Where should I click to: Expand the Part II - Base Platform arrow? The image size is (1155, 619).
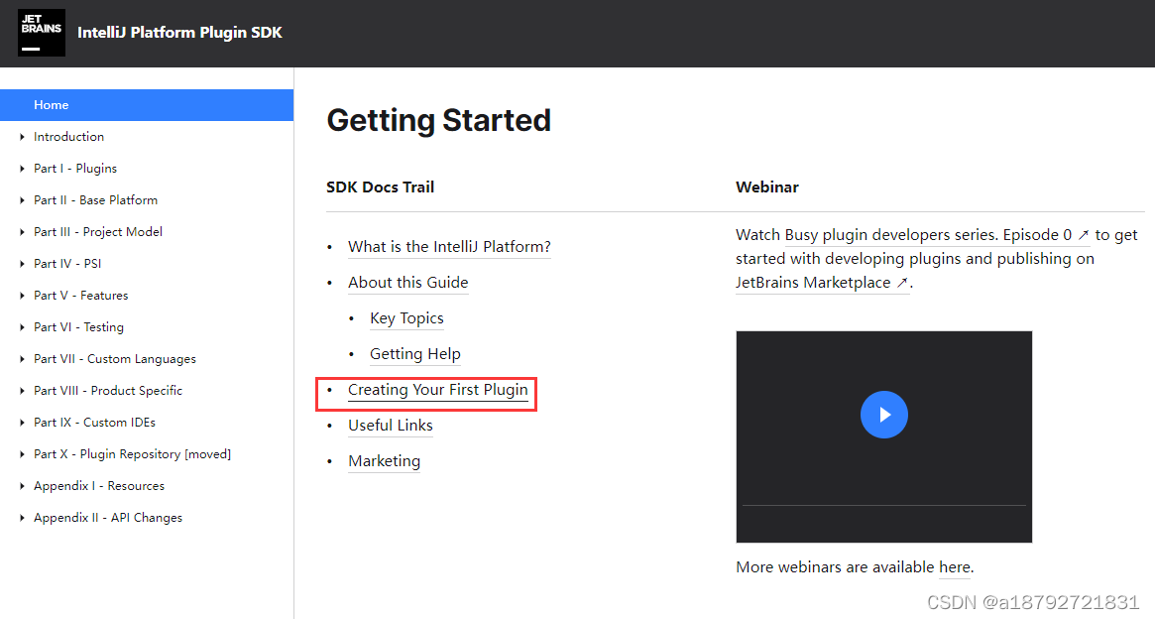tap(22, 200)
